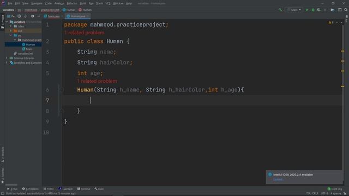Click UTF-8 encoding in status bar

point(324,194)
